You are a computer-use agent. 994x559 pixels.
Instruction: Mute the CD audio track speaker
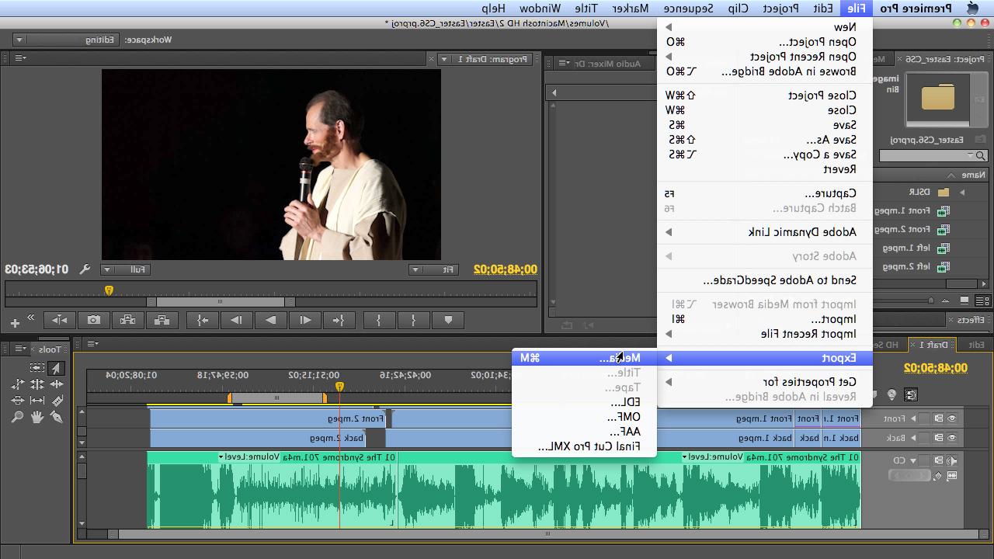pyautogui.click(x=952, y=460)
